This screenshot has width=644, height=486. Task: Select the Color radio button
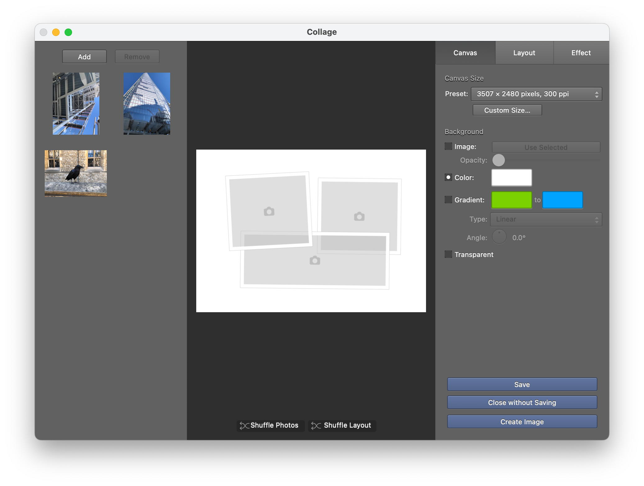[x=448, y=177]
